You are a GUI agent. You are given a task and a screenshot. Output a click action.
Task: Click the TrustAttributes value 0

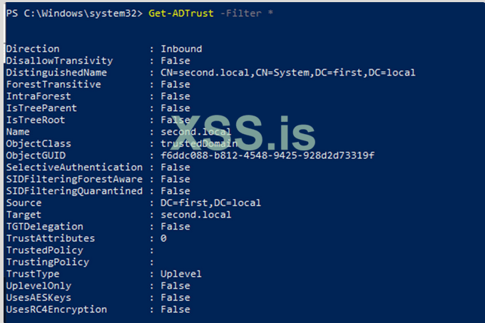click(163, 238)
